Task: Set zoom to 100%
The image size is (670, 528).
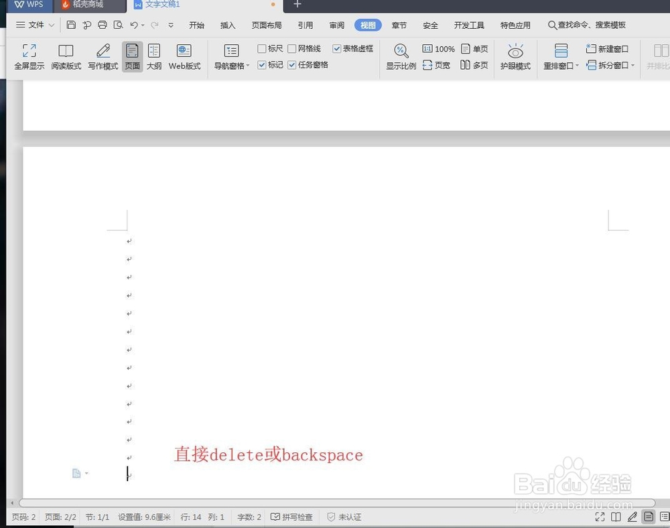Action: 438,49
